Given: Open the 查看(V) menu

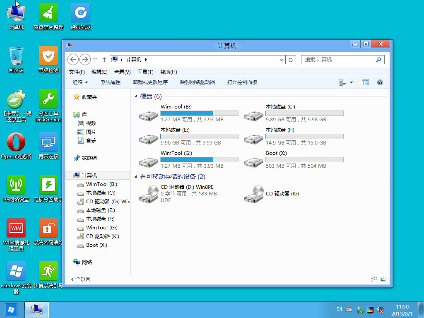Looking at the screenshot, I should click(x=122, y=72).
